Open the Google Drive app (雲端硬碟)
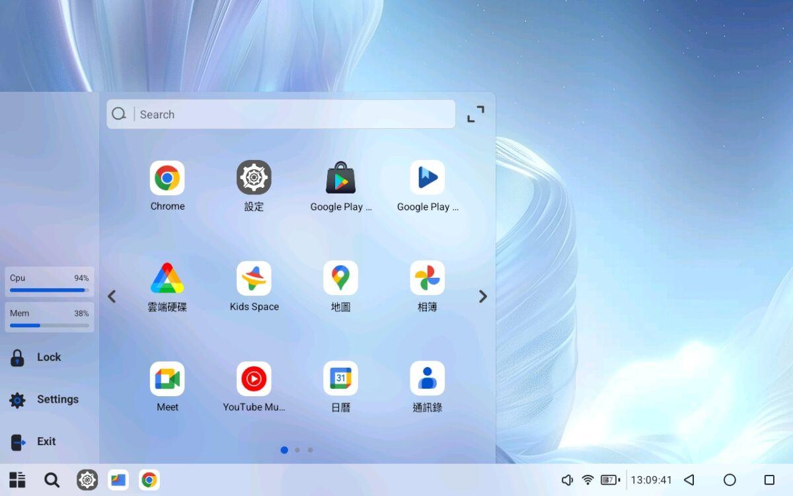This screenshot has height=496, width=793. [167, 278]
